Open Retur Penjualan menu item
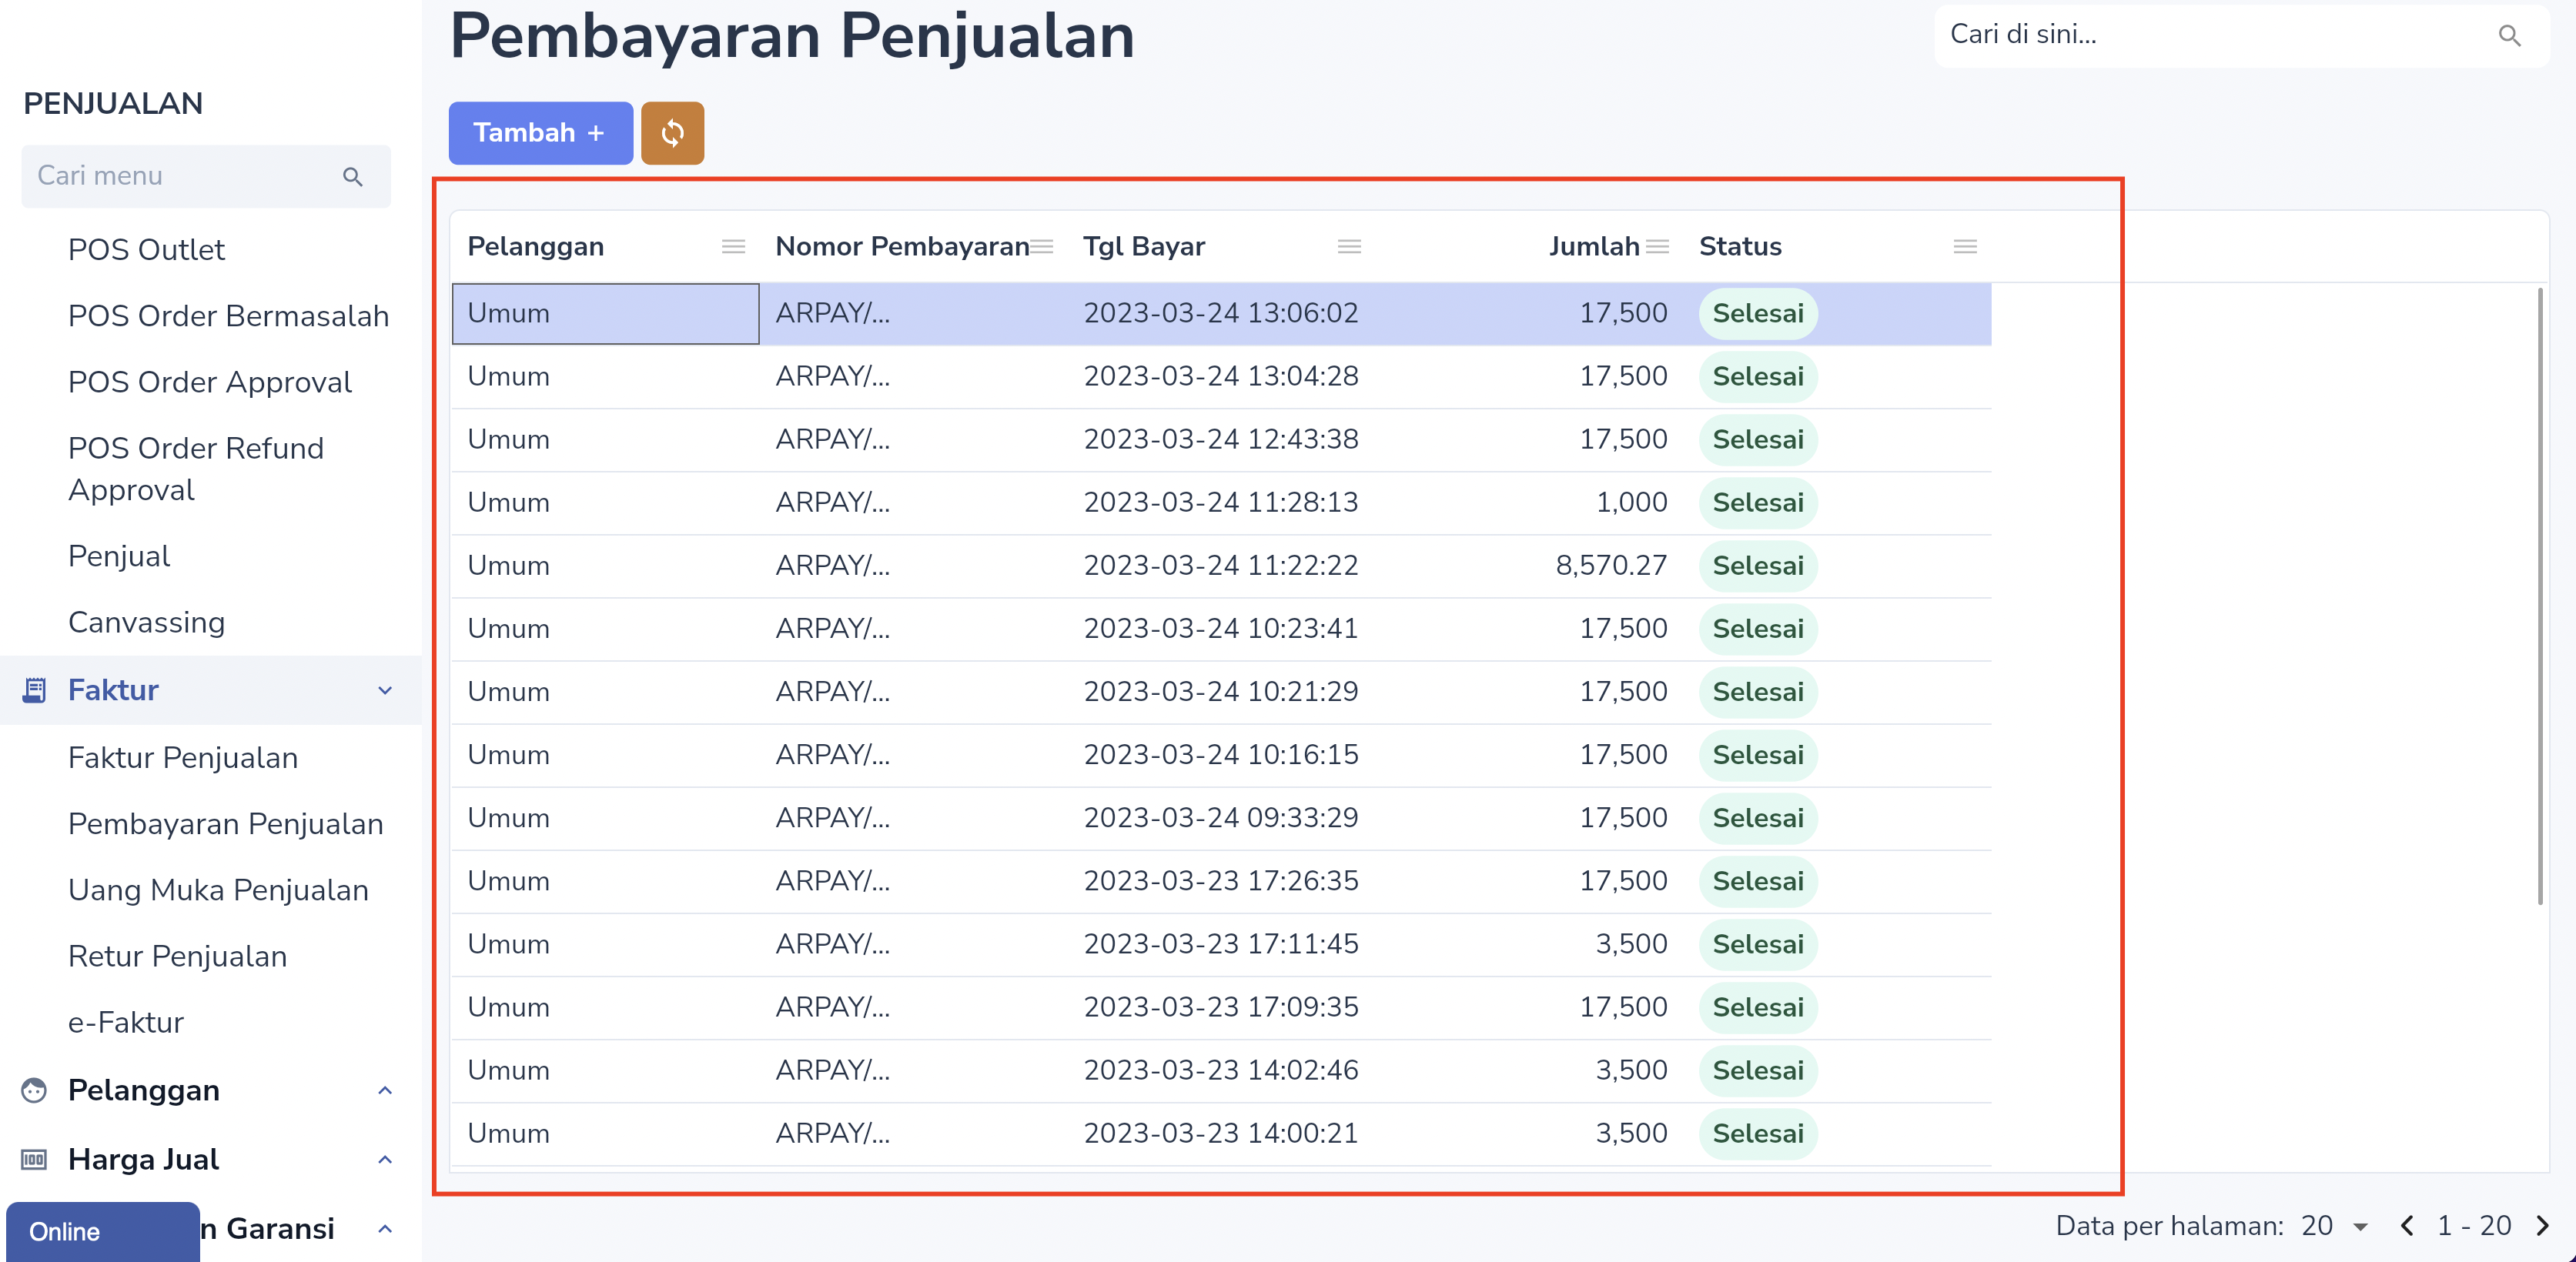The height and width of the screenshot is (1262, 2576). pyautogui.click(x=177, y=957)
